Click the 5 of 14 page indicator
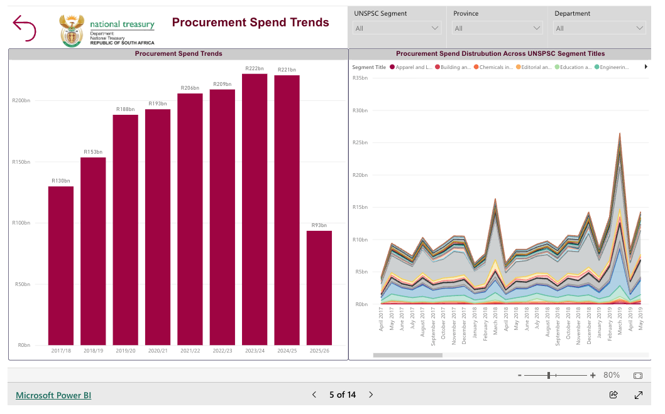 343,395
